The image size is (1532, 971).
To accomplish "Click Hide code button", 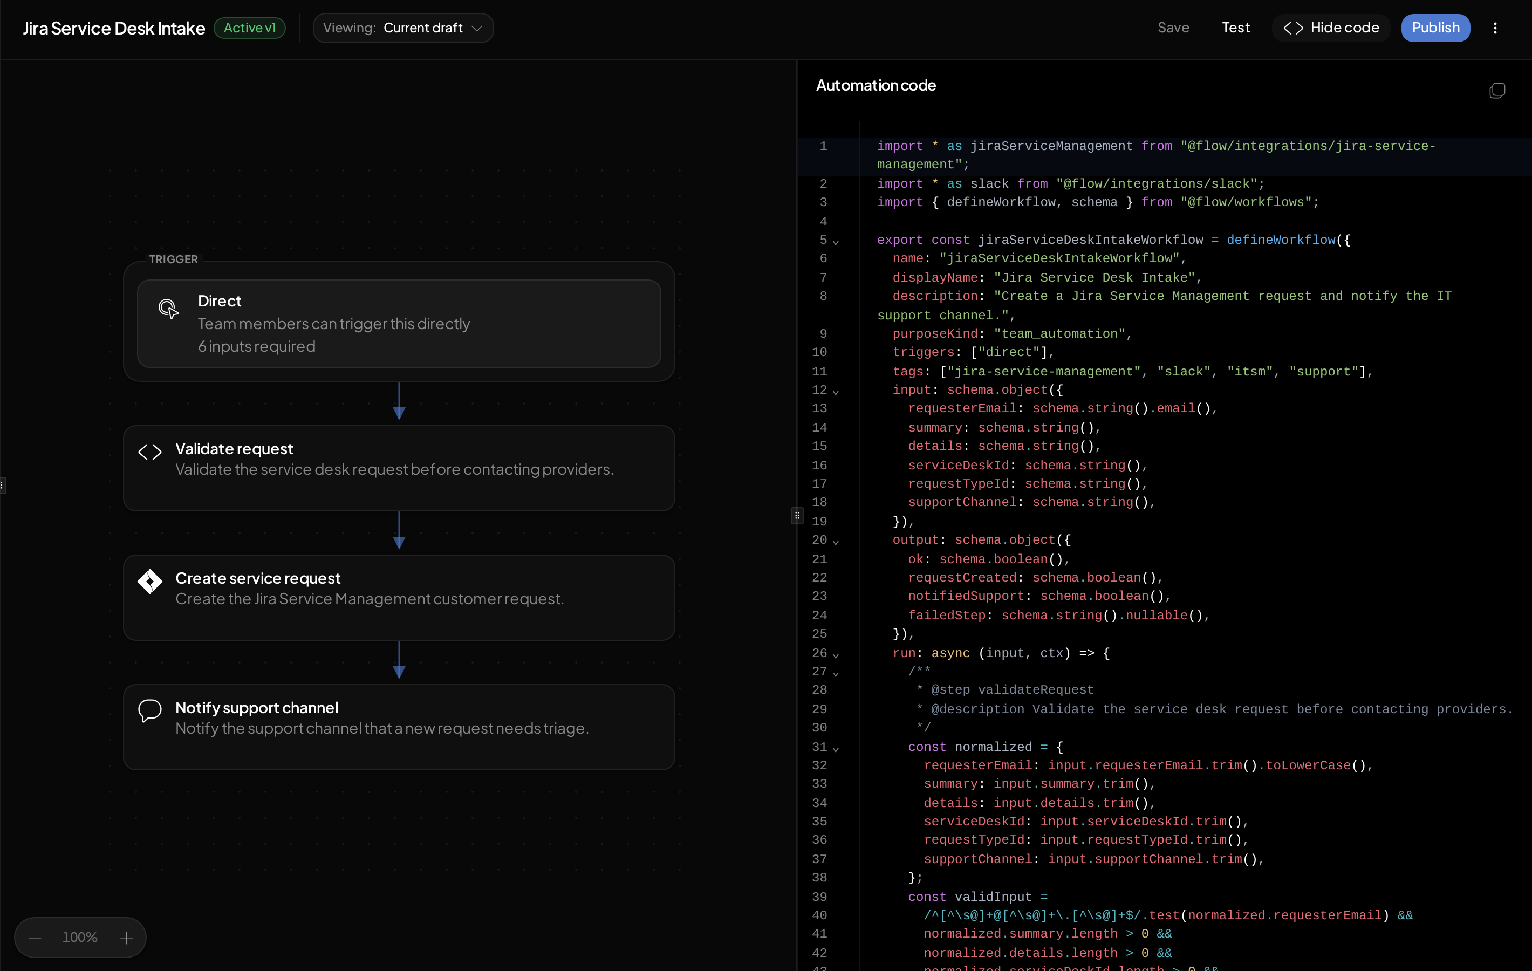I will pyautogui.click(x=1331, y=28).
